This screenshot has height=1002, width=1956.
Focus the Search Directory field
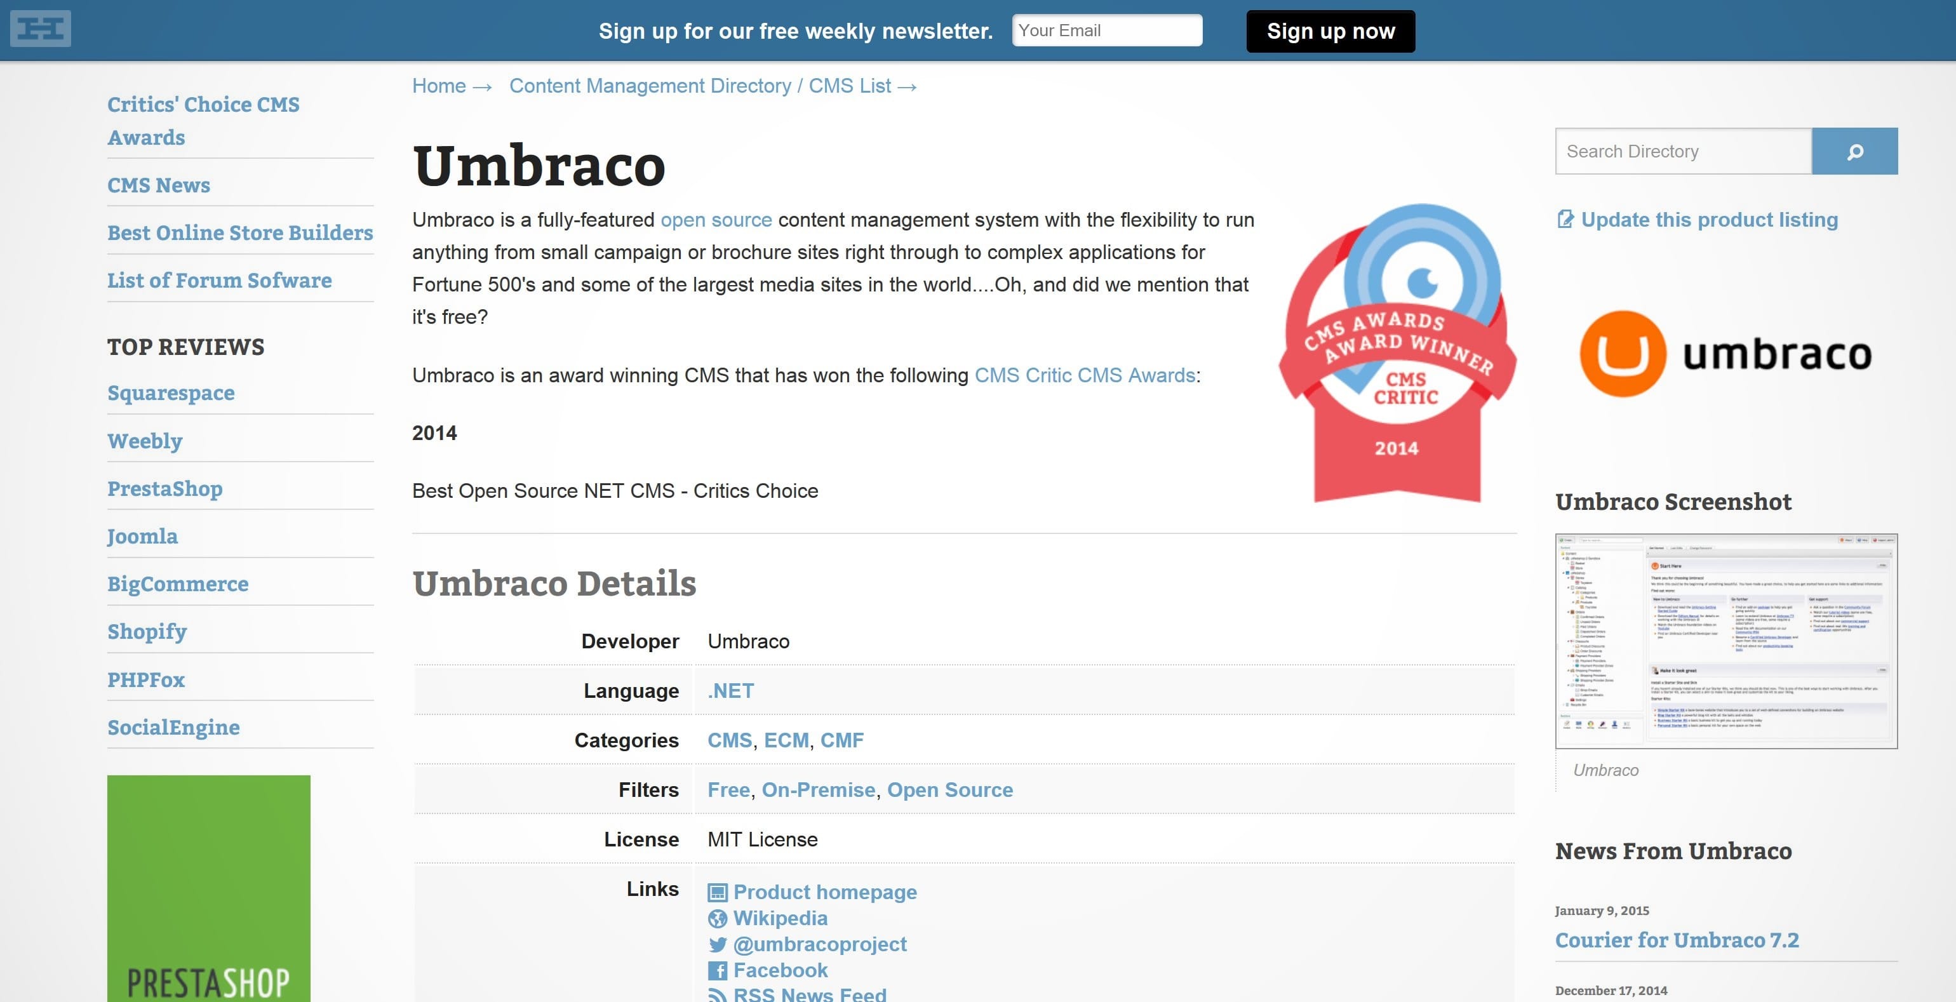click(1684, 151)
